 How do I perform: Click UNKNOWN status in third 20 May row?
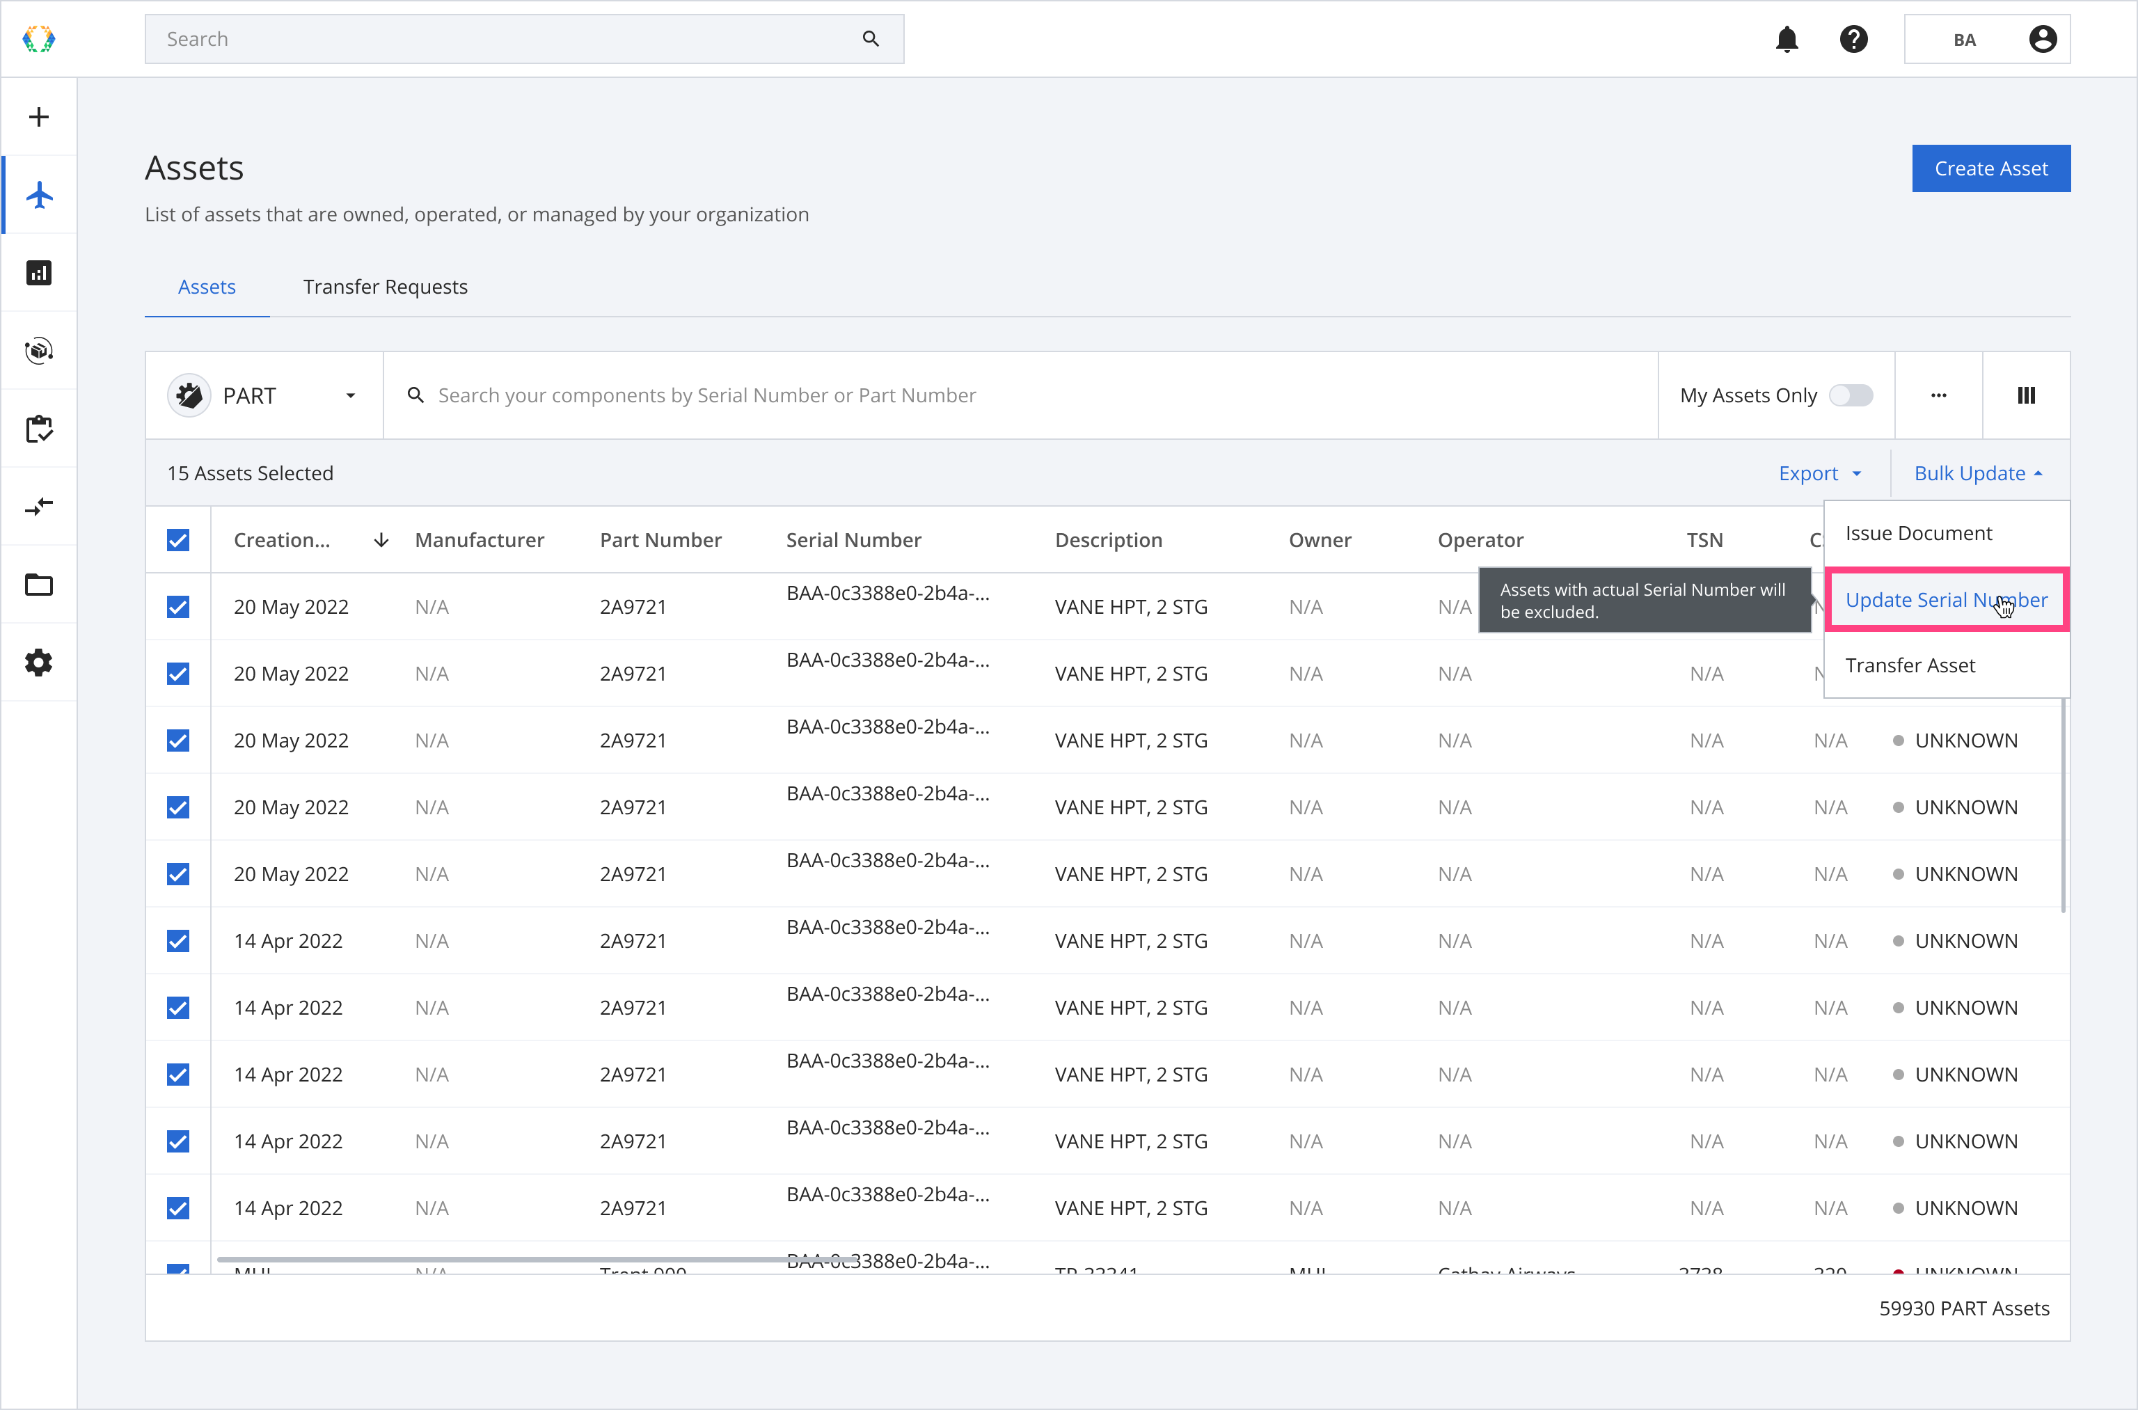coord(1965,740)
